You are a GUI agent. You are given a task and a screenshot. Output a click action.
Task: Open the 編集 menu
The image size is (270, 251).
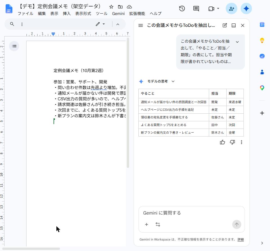[x=42, y=14]
